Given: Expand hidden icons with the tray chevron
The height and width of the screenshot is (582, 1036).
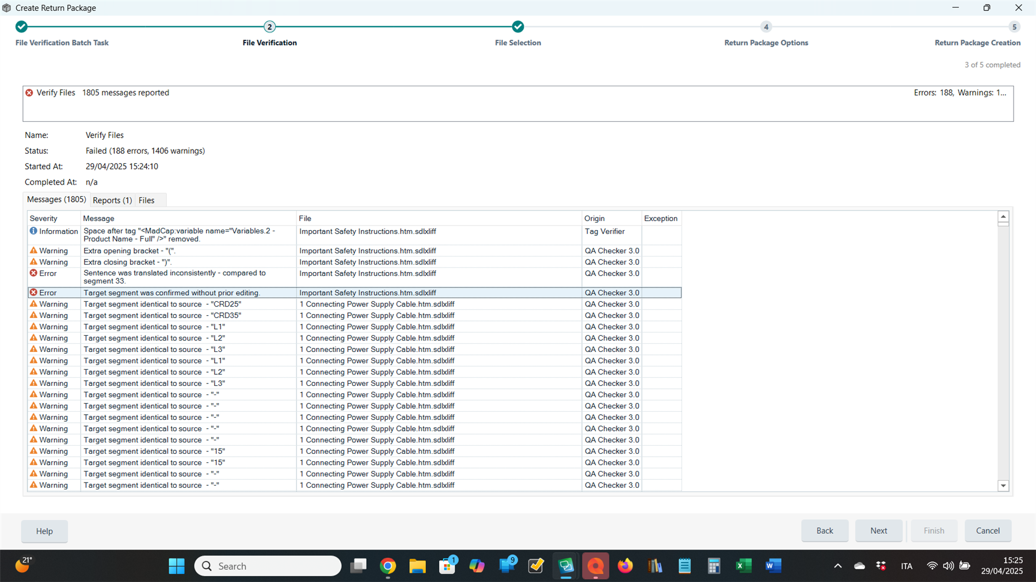Looking at the screenshot, I should [837, 566].
